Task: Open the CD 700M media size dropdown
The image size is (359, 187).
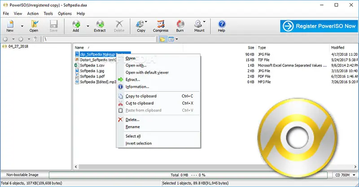Action: [x=345, y=175]
